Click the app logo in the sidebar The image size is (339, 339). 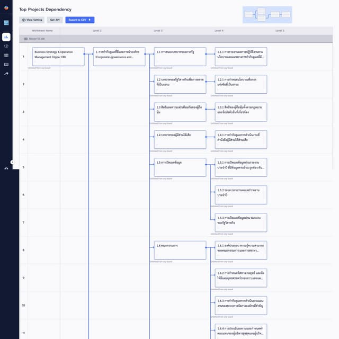(x=6, y=8)
